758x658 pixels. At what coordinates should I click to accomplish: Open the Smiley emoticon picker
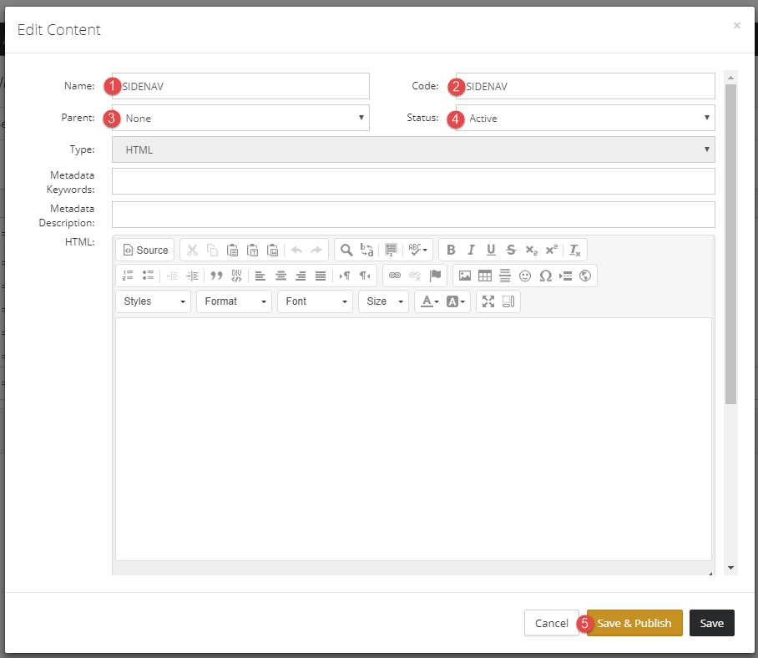pyautogui.click(x=525, y=276)
